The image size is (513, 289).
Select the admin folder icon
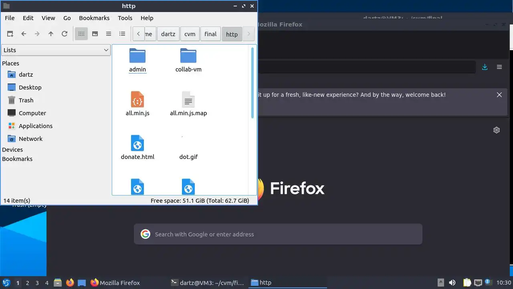tap(137, 56)
